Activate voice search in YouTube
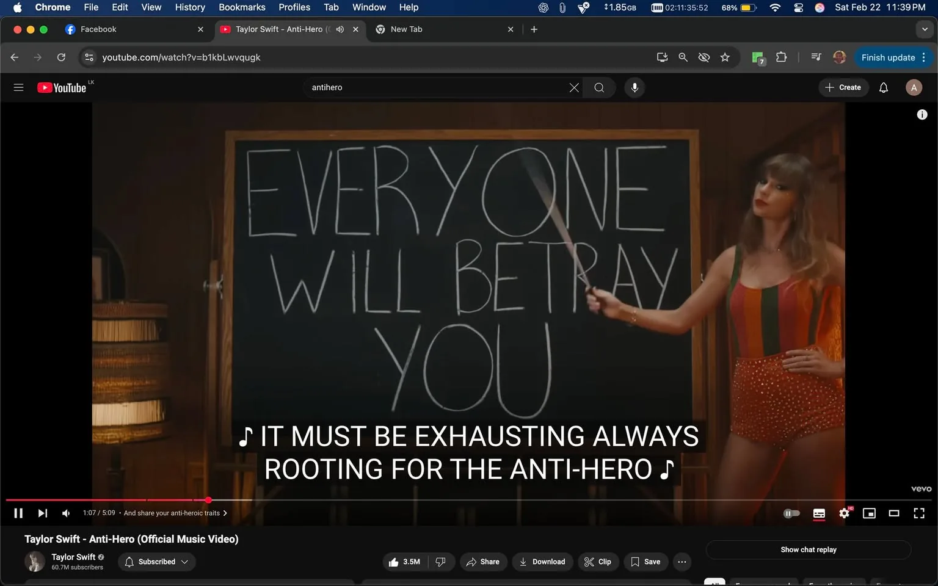 point(634,87)
